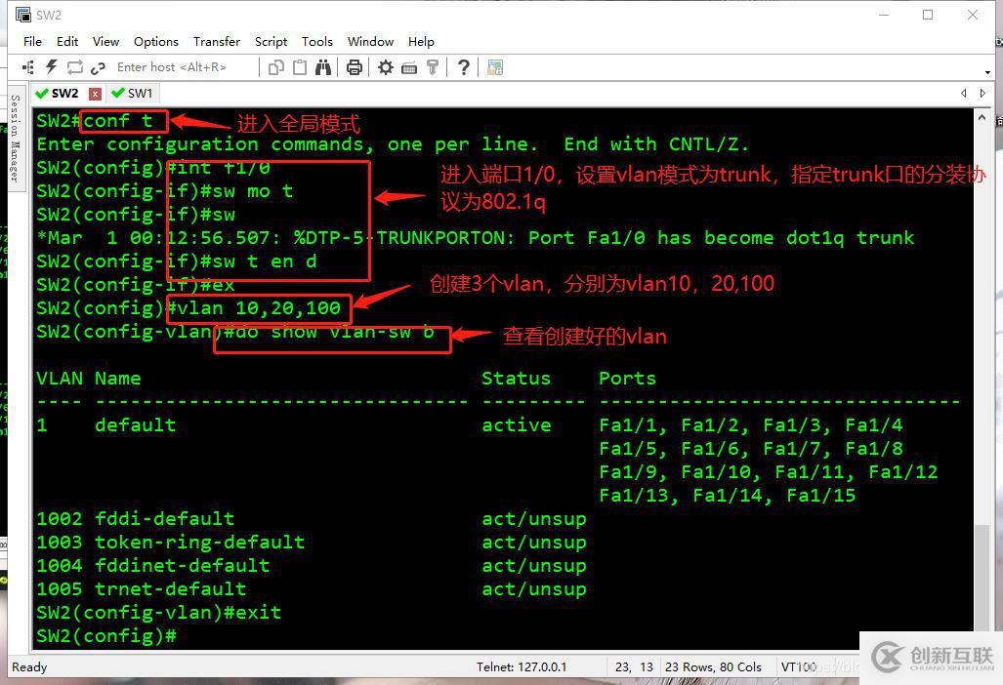Click the Public Key agent icon
1003x685 pixels.
433,67
